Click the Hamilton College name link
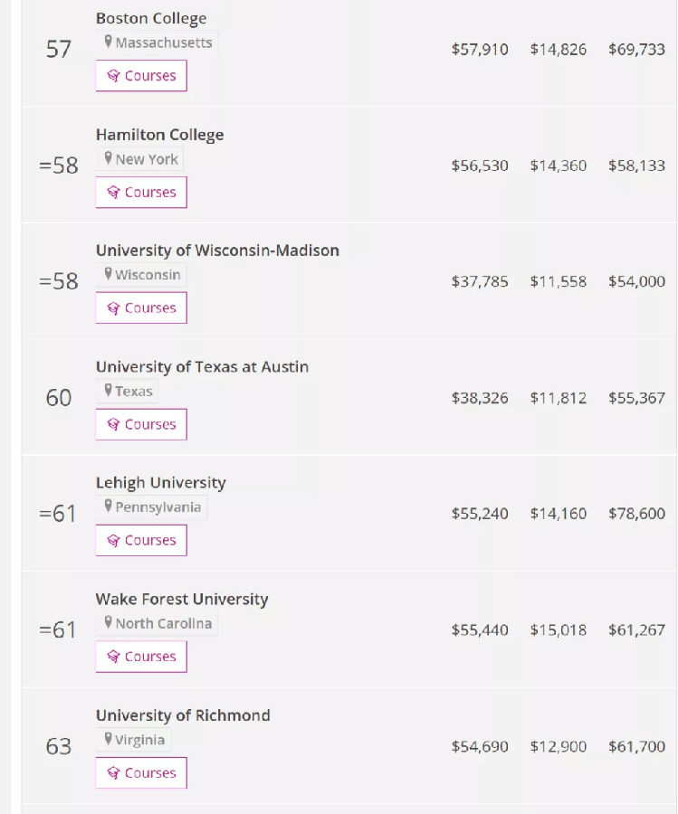 click(x=159, y=135)
